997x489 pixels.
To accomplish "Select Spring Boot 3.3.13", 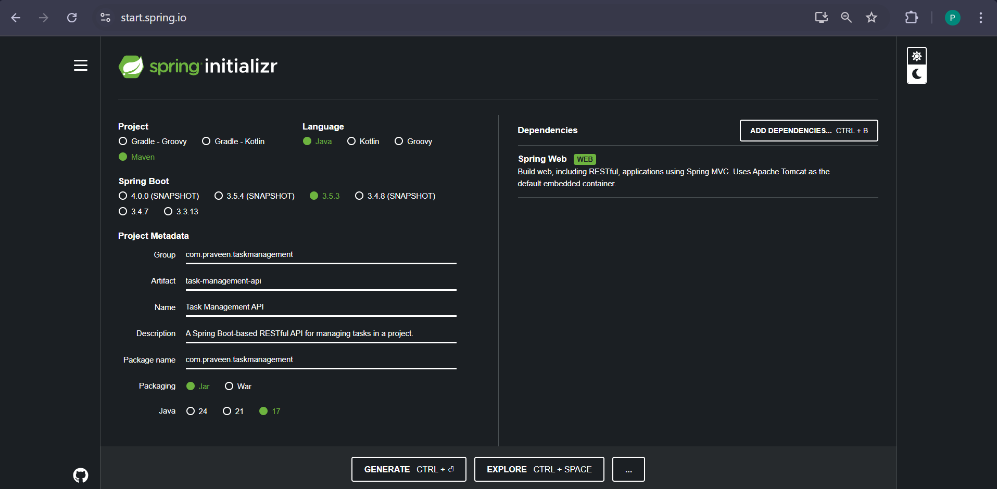I will (x=181, y=212).
